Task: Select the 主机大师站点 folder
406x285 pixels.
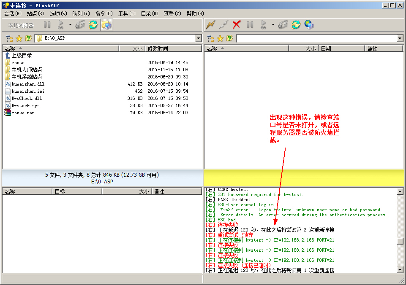Action: [x=27, y=70]
